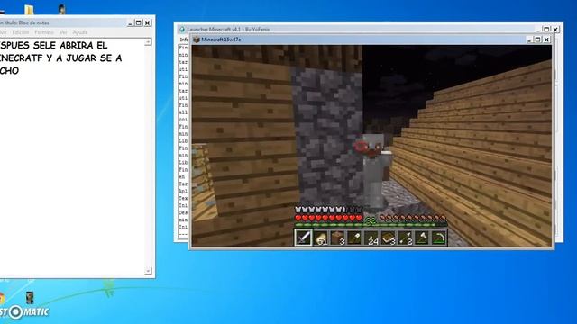The width and height of the screenshot is (577, 324).
Task: Click the Minecraft 15w47c title bar text
Action: [221, 40]
